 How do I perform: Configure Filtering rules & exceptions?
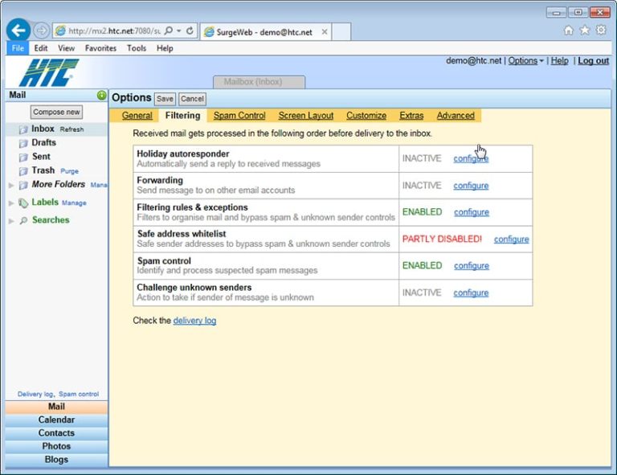[x=472, y=212]
